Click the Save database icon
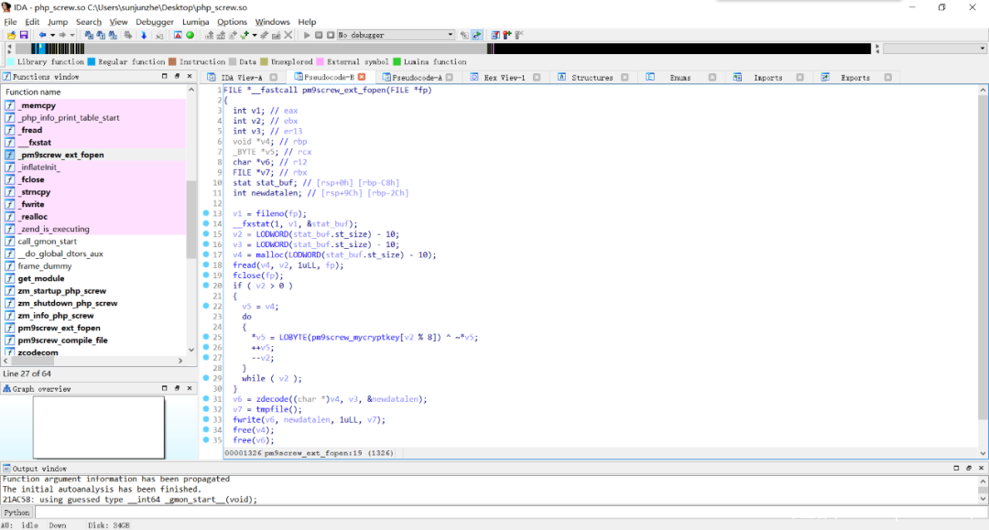This screenshot has width=989, height=530. pos(24,35)
